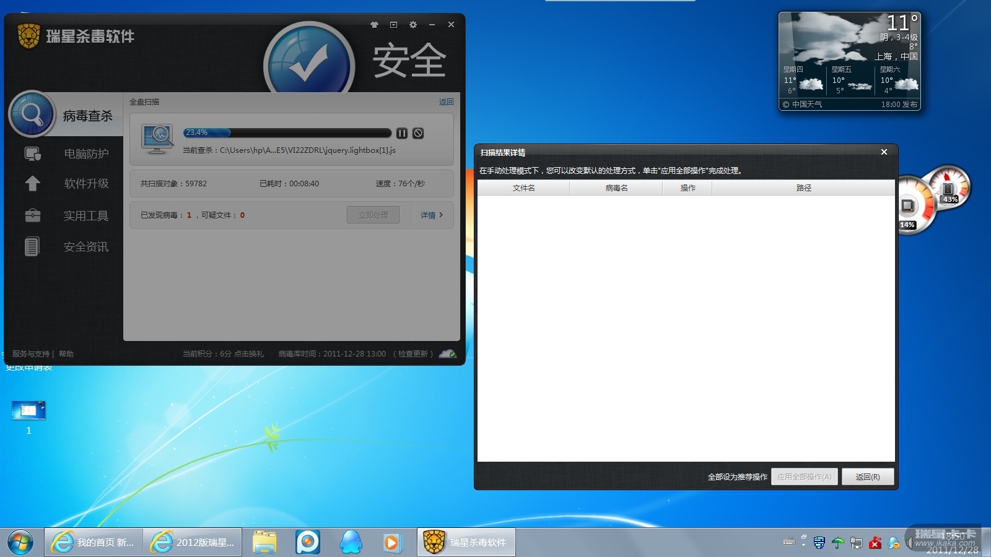Pause the full disk scan
Viewport: 991px width, 557px height.
402,133
